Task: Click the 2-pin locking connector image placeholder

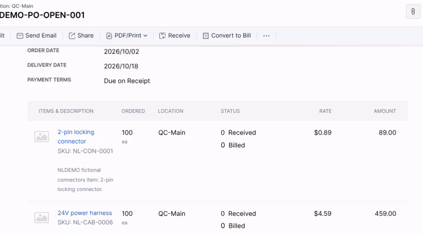Action: click(x=41, y=137)
